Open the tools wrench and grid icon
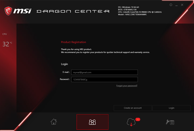Viewport: 194px width, 131px height. (x=170, y=122)
